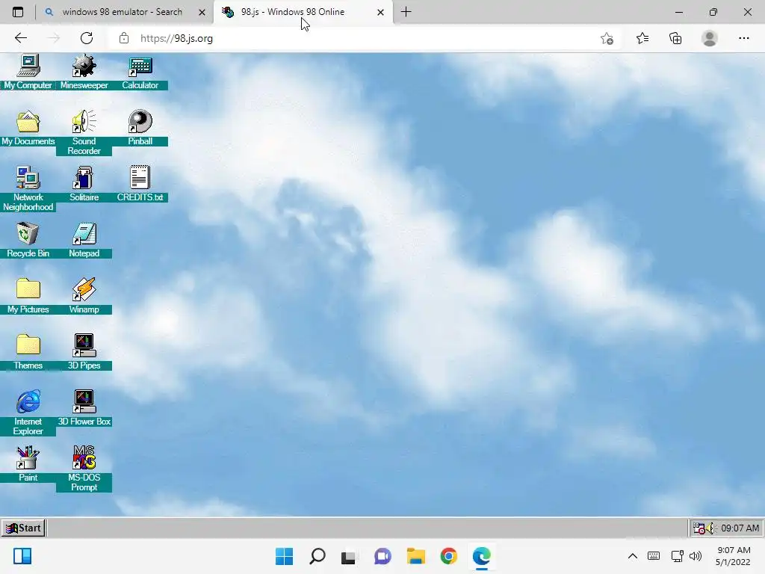Open the Teams Chat taskbar icon
This screenshot has height=574, width=765.
[382, 556]
